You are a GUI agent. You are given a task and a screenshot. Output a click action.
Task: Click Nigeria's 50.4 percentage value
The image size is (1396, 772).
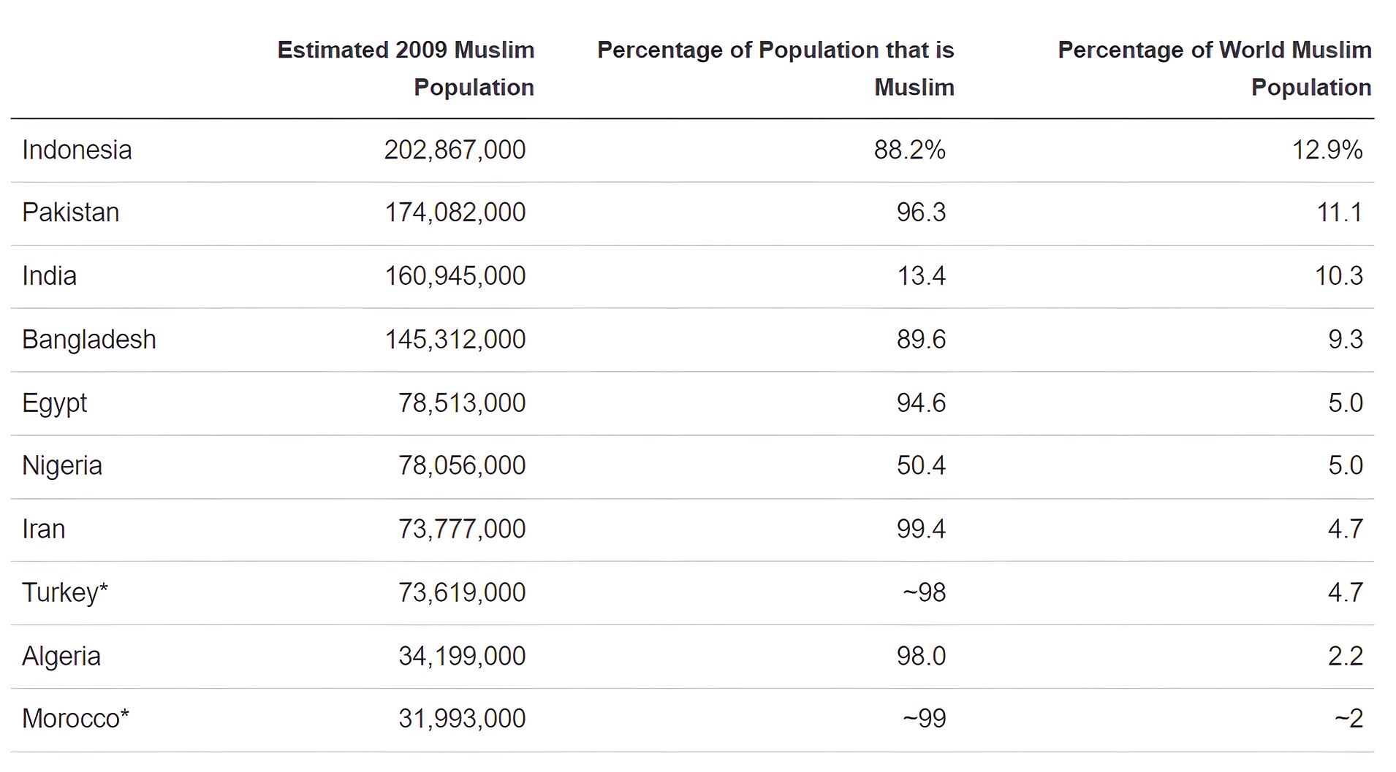pyautogui.click(x=921, y=466)
